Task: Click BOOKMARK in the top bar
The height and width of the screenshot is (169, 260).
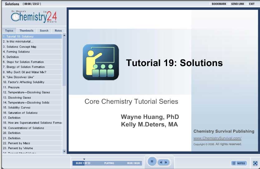Action: (x=219, y=4)
